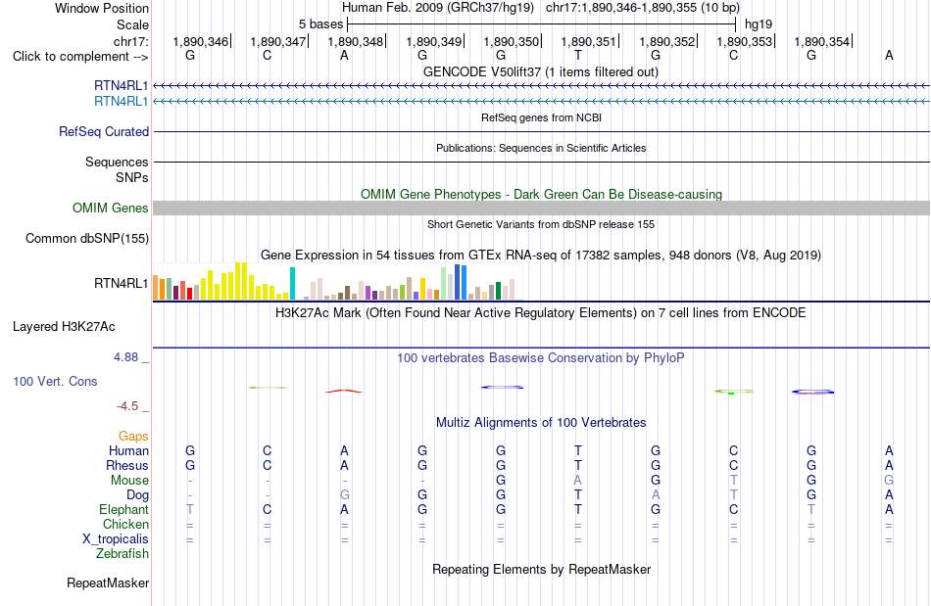
Task: Click the SNPs label of the Publications track
Action: point(132,177)
